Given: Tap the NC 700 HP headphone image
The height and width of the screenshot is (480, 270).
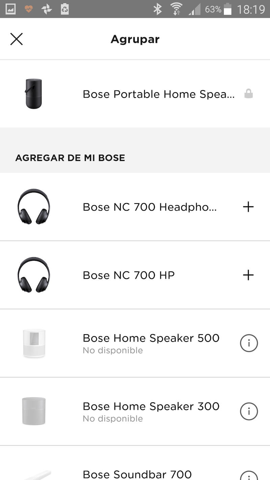Looking at the screenshot, I should [34, 275].
